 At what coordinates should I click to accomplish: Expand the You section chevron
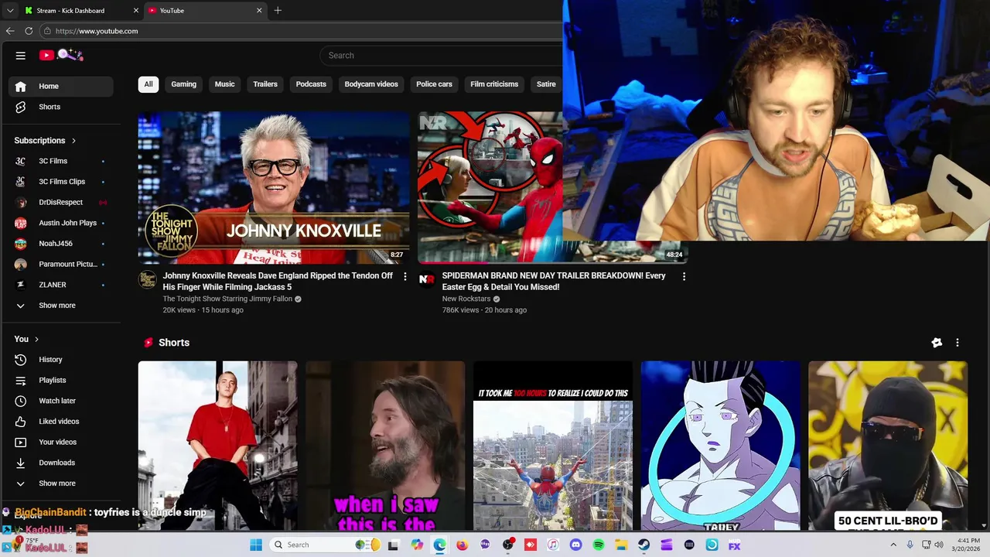[36, 339]
